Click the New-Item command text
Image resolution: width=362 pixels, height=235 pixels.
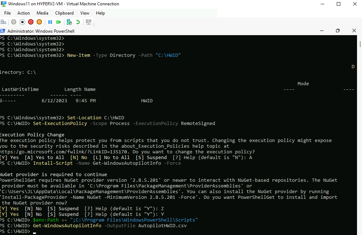click(79, 55)
